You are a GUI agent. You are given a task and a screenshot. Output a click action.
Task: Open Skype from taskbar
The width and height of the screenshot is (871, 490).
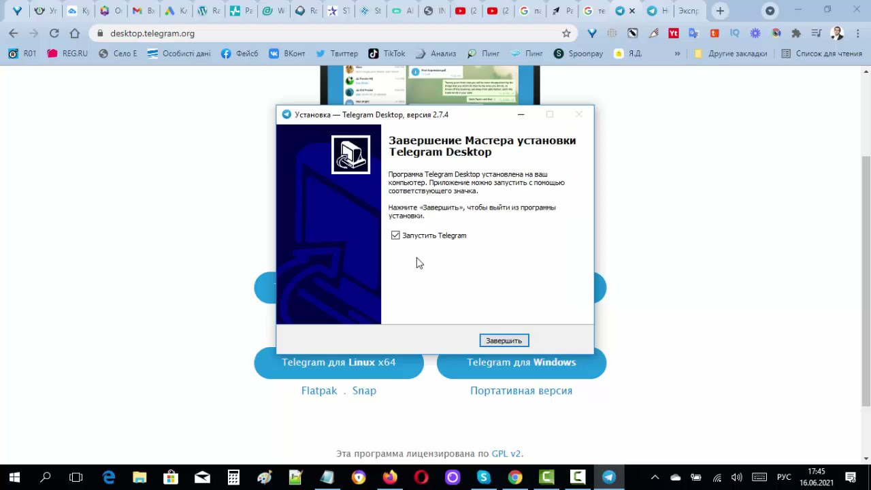(x=484, y=478)
